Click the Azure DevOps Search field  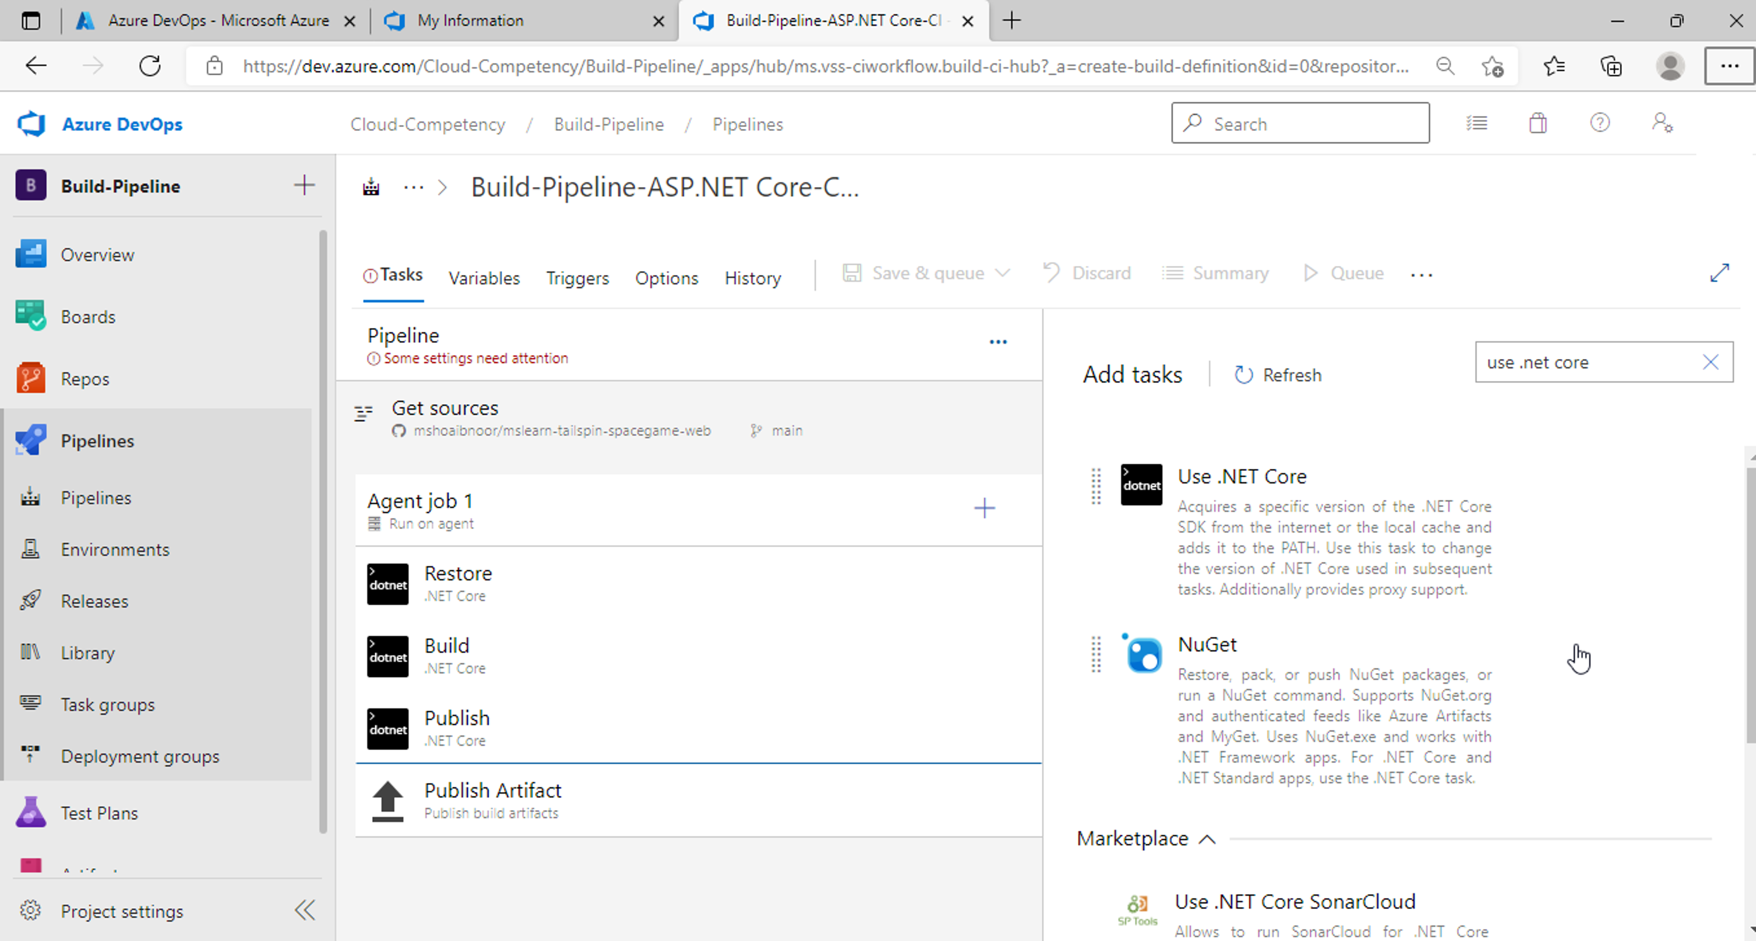1300,123
